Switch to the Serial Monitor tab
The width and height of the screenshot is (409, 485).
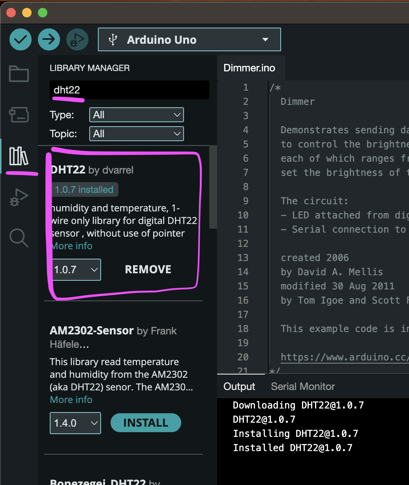[x=303, y=386]
